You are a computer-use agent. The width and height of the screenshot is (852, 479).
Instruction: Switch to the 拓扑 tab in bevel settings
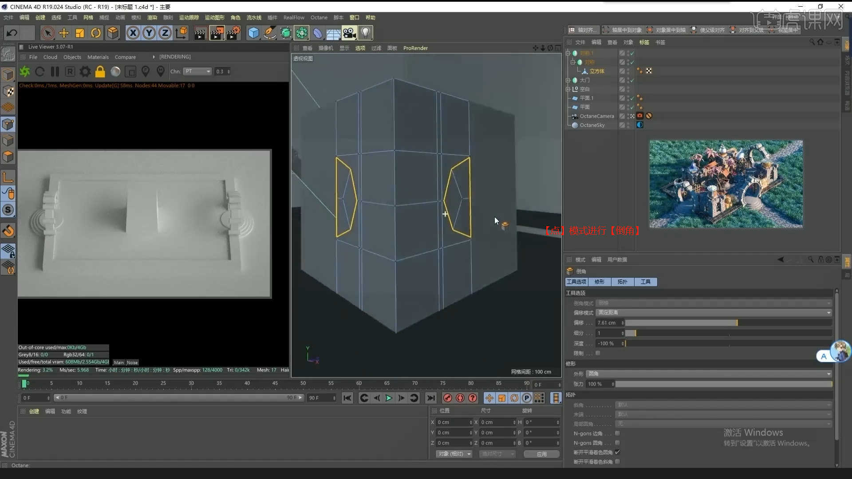622,282
